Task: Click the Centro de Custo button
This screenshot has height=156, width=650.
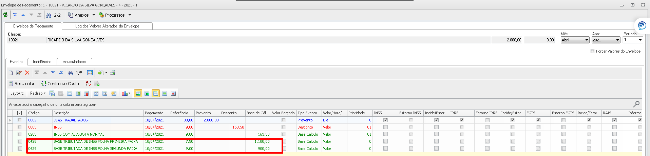Action: [x=60, y=83]
